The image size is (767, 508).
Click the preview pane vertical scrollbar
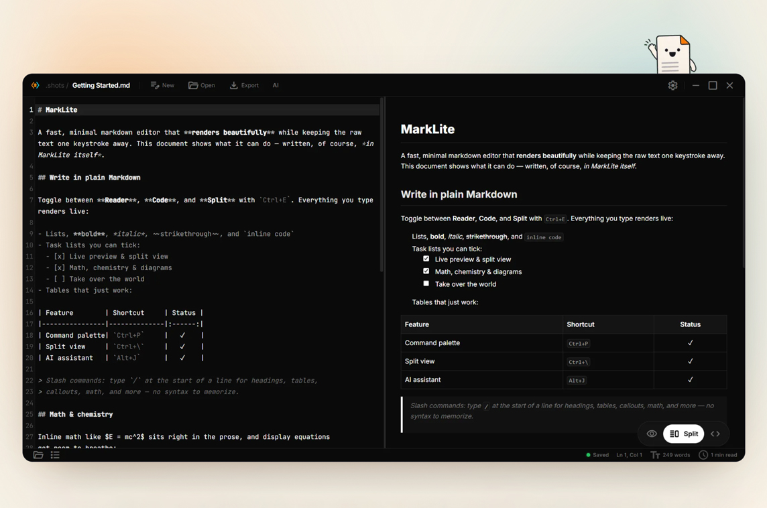pyautogui.click(x=744, y=184)
